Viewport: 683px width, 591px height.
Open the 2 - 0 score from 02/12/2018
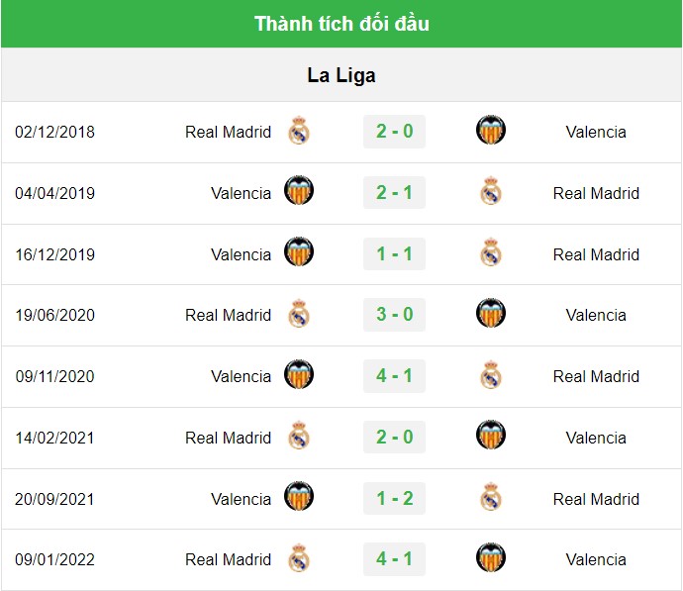(394, 132)
